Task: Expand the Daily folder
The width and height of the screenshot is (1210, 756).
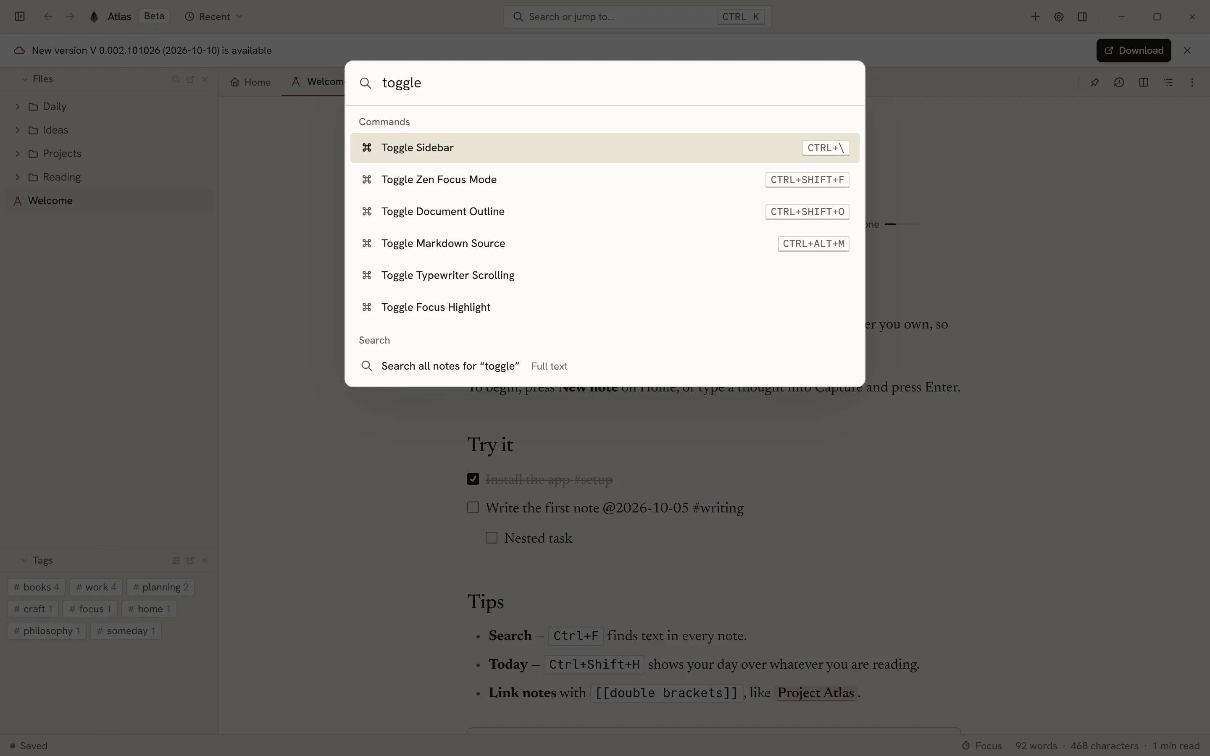Action: (18, 107)
